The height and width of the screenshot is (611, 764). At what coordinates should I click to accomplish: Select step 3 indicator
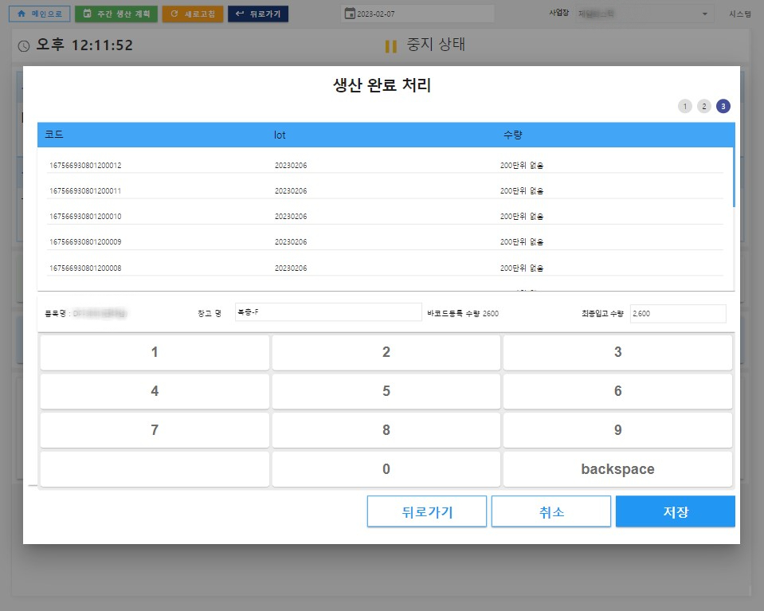pos(723,106)
